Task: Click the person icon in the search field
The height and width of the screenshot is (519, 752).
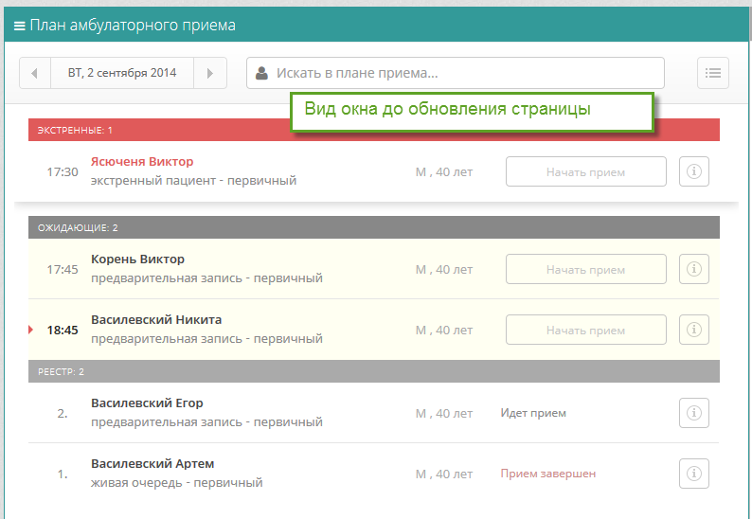Action: pos(261,73)
